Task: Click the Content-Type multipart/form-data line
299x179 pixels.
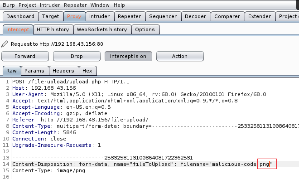Action: pyautogui.click(x=155, y=126)
